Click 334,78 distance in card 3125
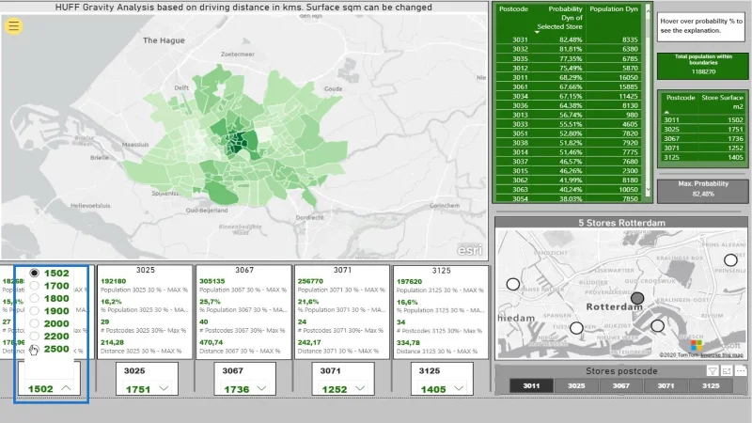Viewport: 752px width, 423px height. click(408, 342)
